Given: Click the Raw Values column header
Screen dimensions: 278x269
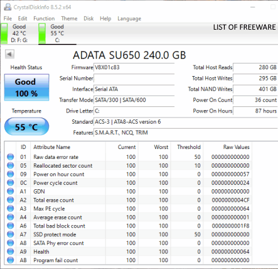Looking at the screenshot, I should tap(236, 147).
